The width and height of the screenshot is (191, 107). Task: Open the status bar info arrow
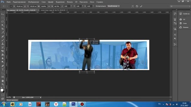tap(41, 97)
